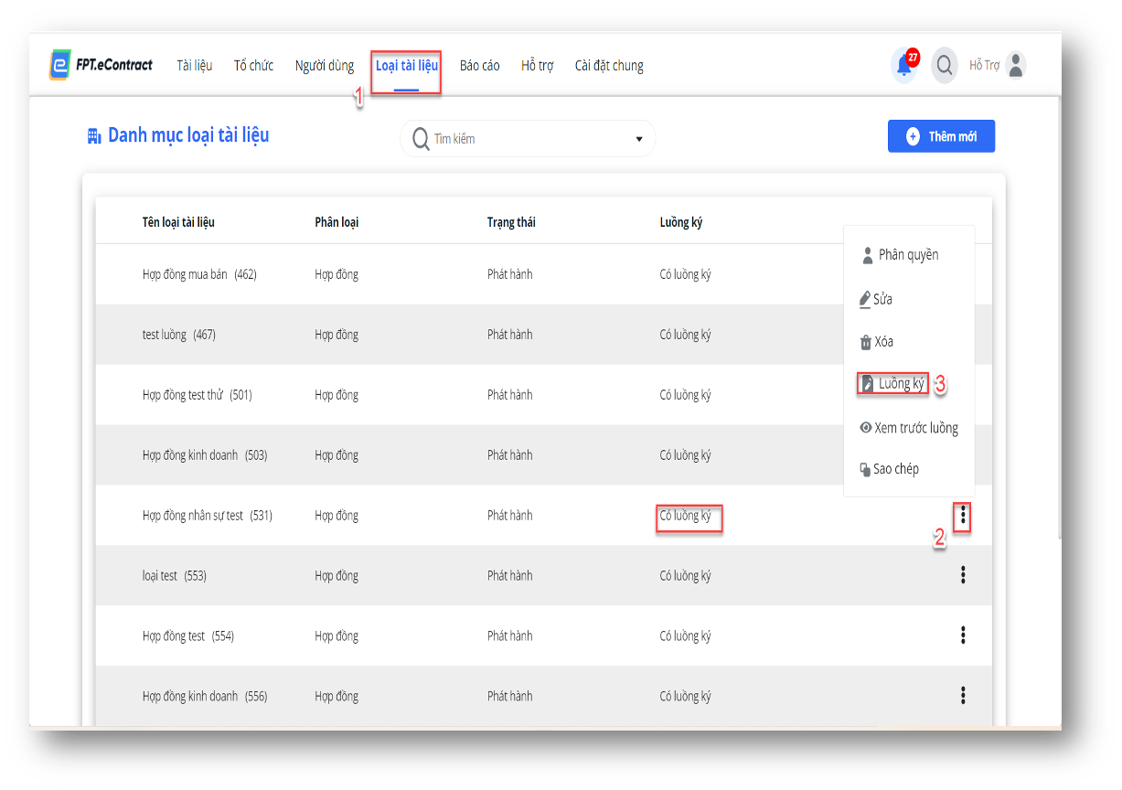
Task: Click the Trạng thái column header
Action: [x=511, y=222]
